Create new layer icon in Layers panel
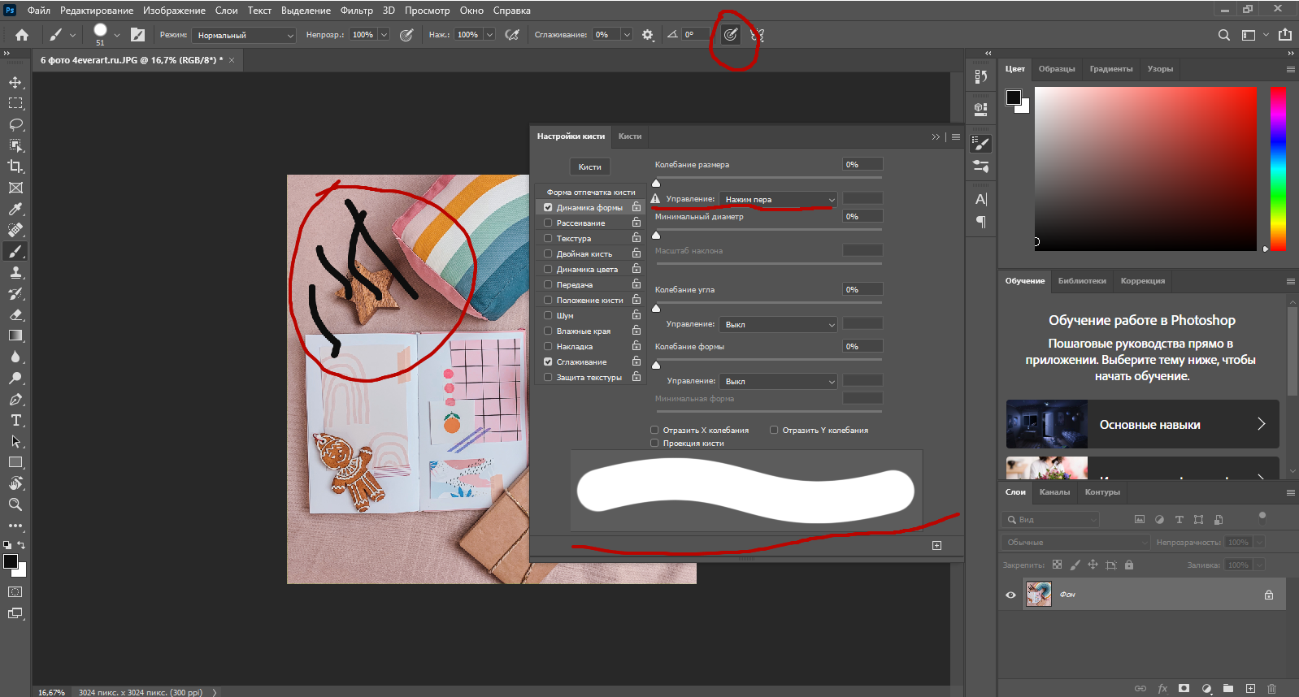 1250,688
